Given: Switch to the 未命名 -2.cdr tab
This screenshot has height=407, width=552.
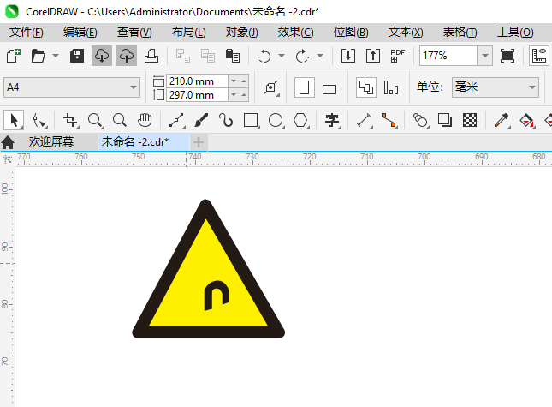Looking at the screenshot, I should click(x=143, y=142).
